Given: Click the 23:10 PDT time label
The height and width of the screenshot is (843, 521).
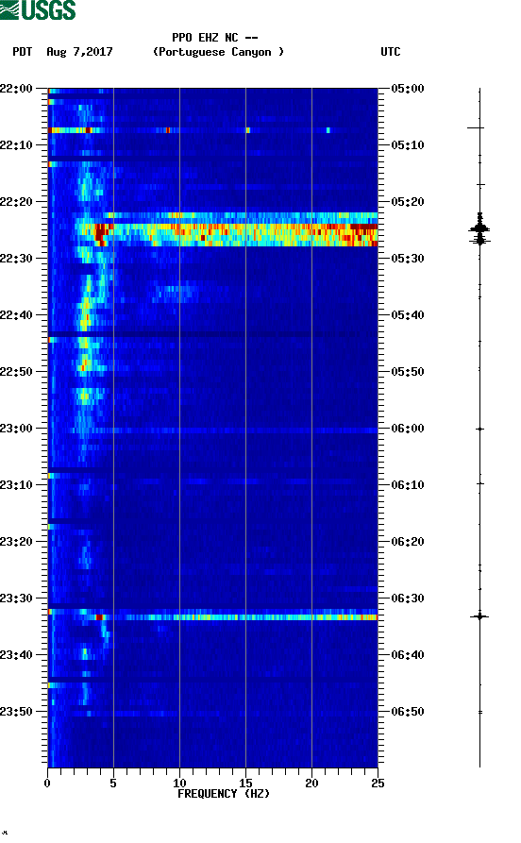Looking at the screenshot, I should point(16,485).
